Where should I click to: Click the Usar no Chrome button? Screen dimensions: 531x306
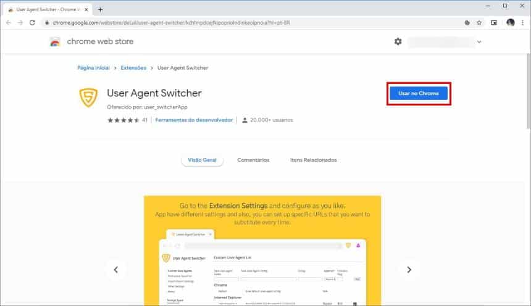point(419,93)
